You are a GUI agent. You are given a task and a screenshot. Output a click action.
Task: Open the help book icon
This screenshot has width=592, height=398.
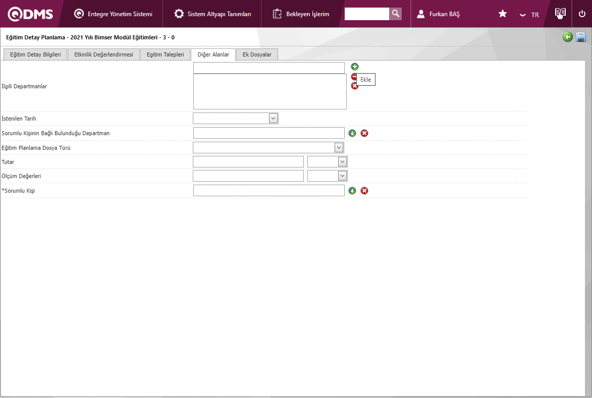(x=559, y=14)
